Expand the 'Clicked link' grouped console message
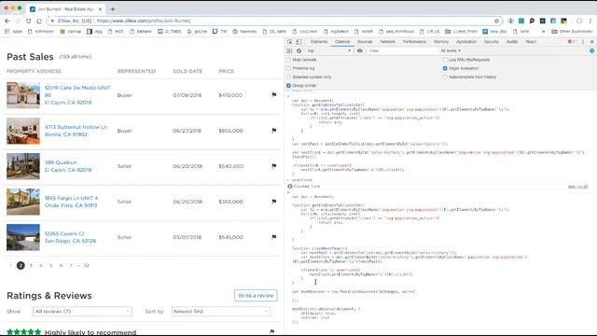 coord(290,187)
